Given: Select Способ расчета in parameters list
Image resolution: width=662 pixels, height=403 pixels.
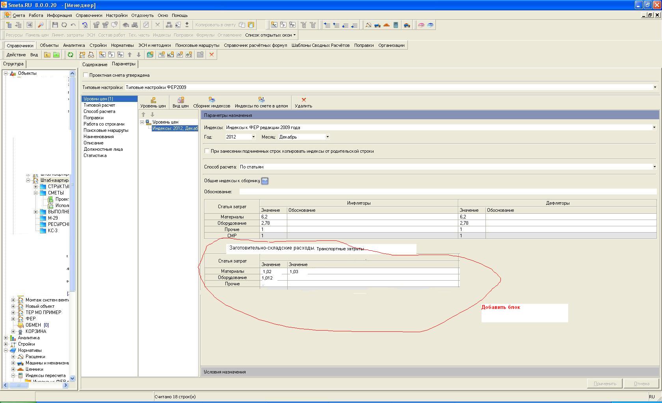Looking at the screenshot, I should (99, 111).
